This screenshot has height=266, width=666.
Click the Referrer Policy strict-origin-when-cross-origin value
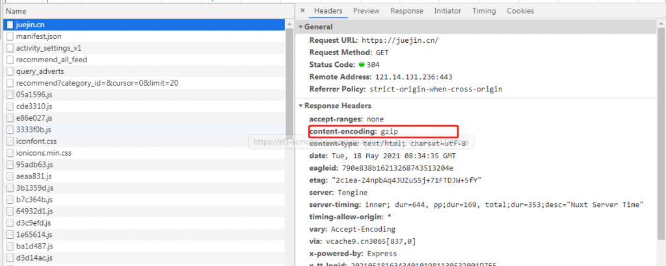436,90
